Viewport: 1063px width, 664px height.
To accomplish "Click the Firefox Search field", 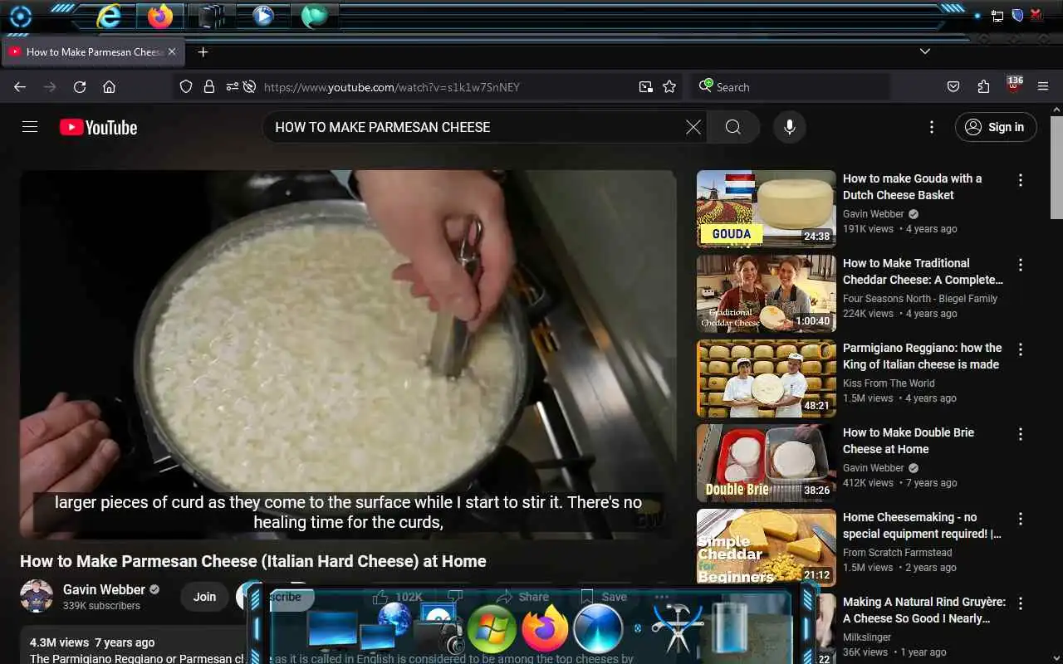I will pyautogui.click(x=790, y=87).
